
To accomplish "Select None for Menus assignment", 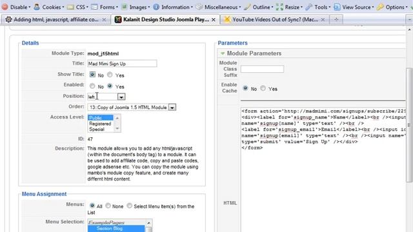I will tap(108, 206).
